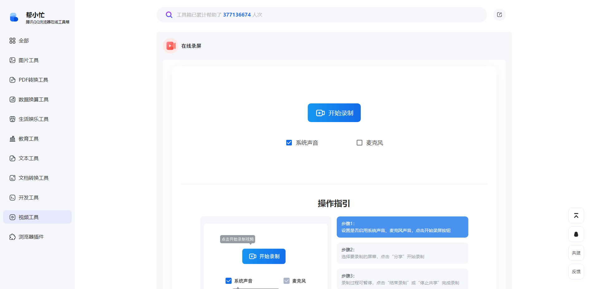Select 开发工具 in the sidebar
The image size is (589, 289).
click(x=37, y=198)
